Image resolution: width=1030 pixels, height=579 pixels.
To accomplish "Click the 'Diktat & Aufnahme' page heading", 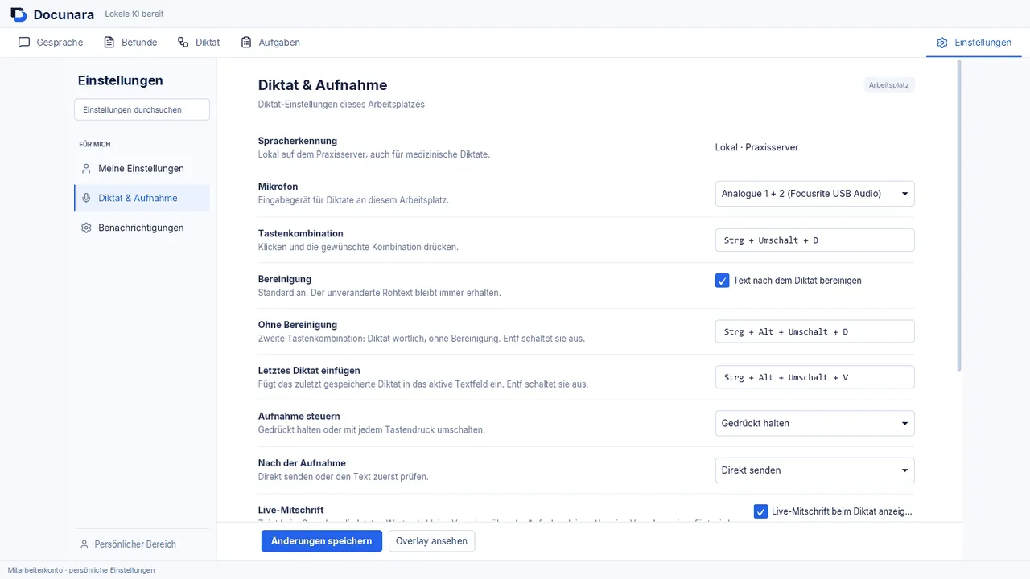I will tap(323, 85).
